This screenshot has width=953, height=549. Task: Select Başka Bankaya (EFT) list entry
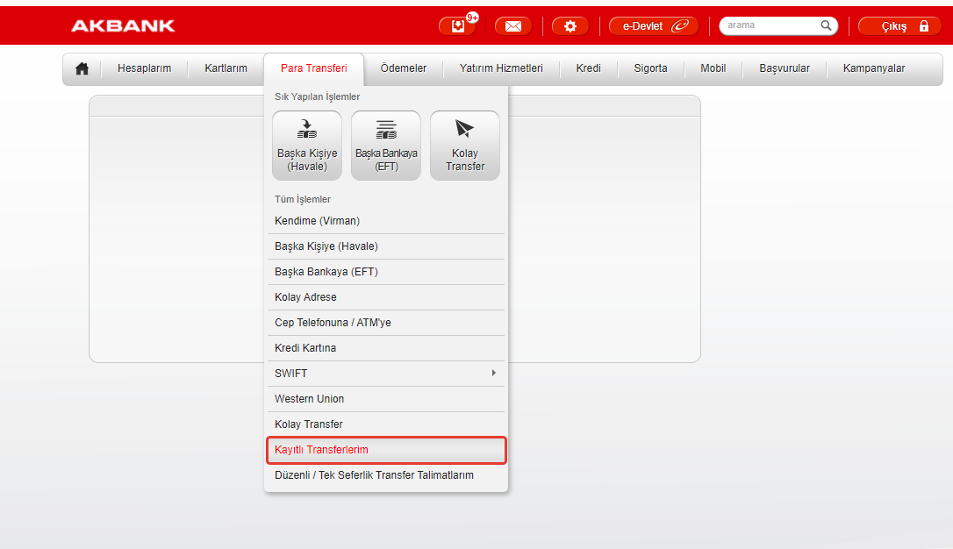click(x=386, y=272)
